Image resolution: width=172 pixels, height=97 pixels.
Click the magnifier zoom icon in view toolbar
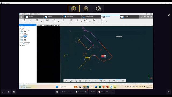(x=76, y=81)
